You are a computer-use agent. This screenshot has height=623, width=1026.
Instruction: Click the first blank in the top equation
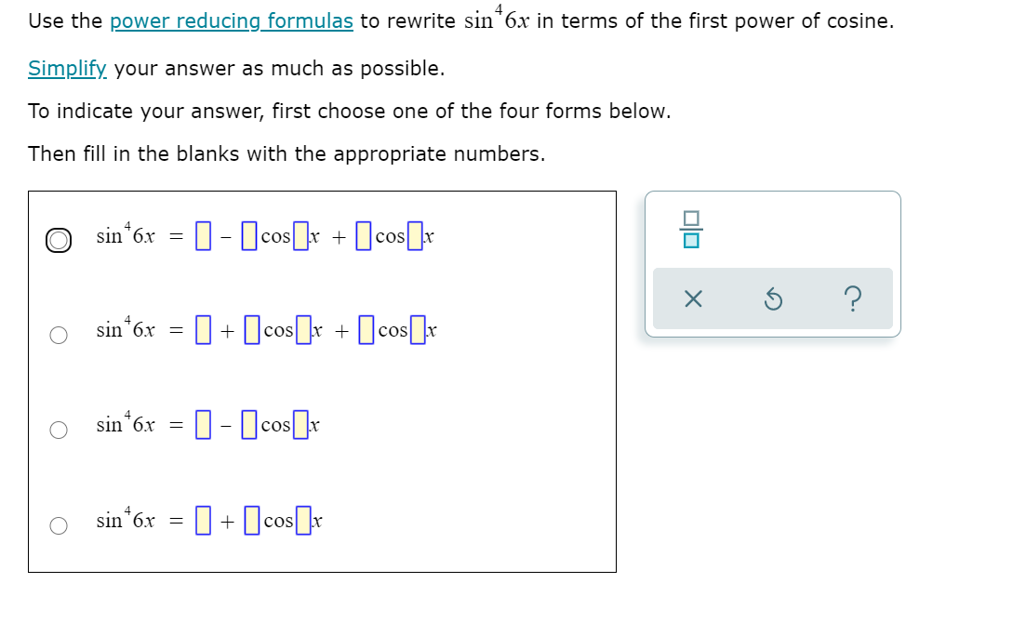pyautogui.click(x=202, y=237)
